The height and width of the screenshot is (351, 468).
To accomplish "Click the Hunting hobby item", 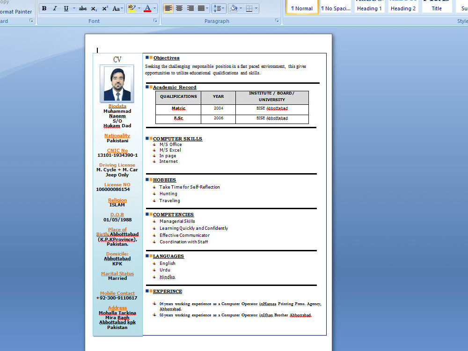I will (x=168, y=194).
